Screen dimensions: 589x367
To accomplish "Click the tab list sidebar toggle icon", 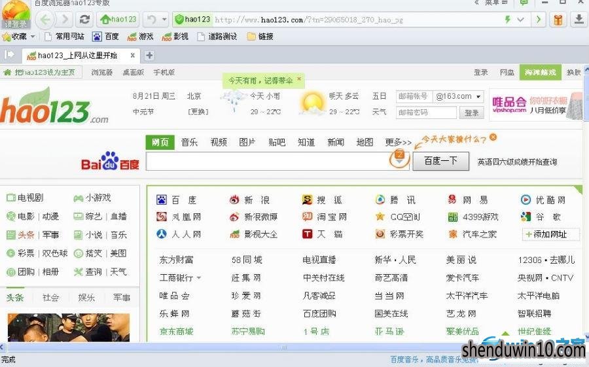I will [9, 55].
